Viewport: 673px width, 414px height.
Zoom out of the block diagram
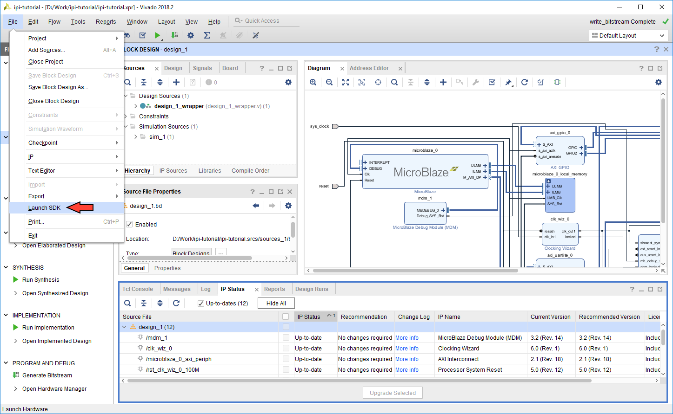(x=329, y=82)
